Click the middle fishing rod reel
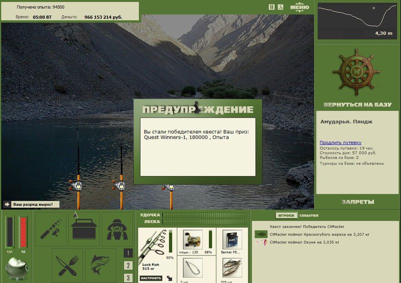 pos(120,185)
